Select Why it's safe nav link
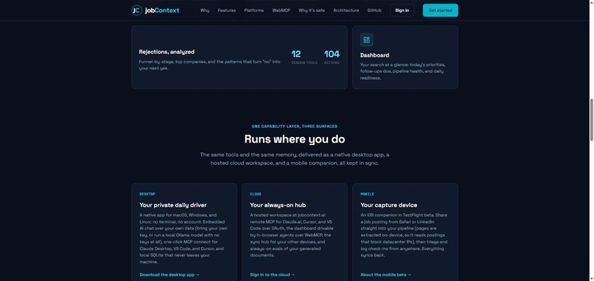The width and height of the screenshot is (594, 281). point(312,10)
